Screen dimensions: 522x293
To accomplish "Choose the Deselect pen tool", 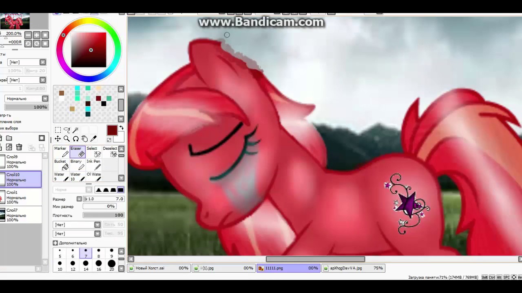I will tap(110, 151).
